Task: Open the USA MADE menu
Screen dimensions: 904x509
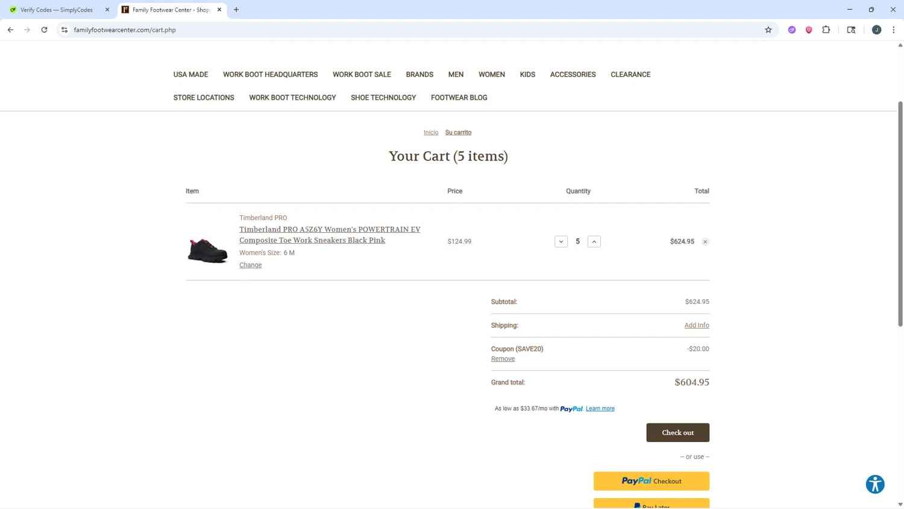Action: click(x=190, y=75)
